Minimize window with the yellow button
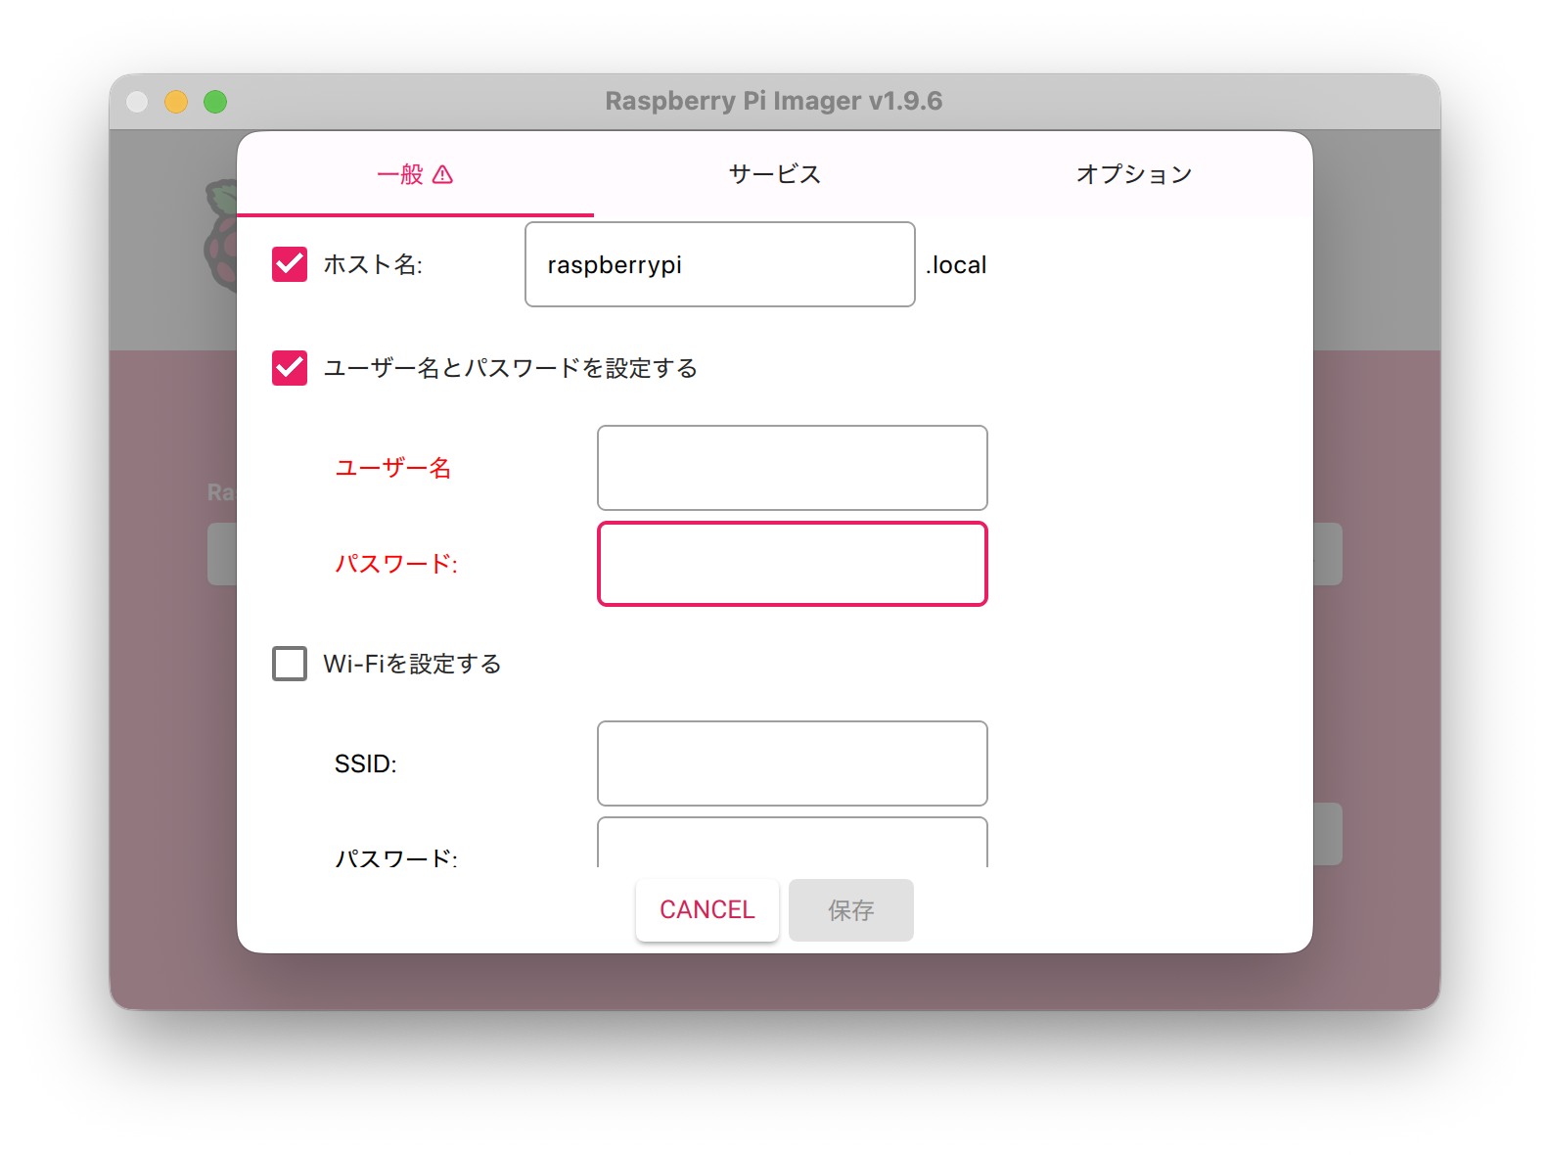 point(176,102)
